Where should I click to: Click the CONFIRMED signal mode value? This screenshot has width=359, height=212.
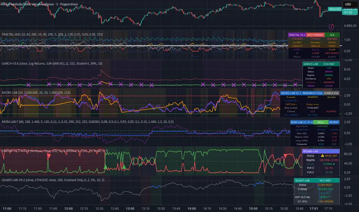click(321, 126)
